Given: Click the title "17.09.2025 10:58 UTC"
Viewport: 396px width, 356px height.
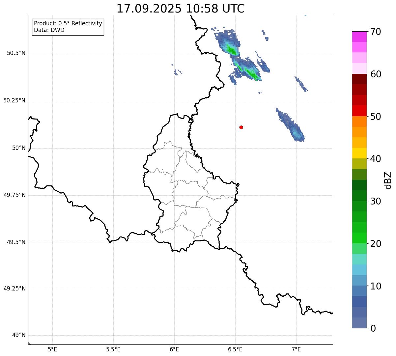Looking at the screenshot, I should (181, 9).
